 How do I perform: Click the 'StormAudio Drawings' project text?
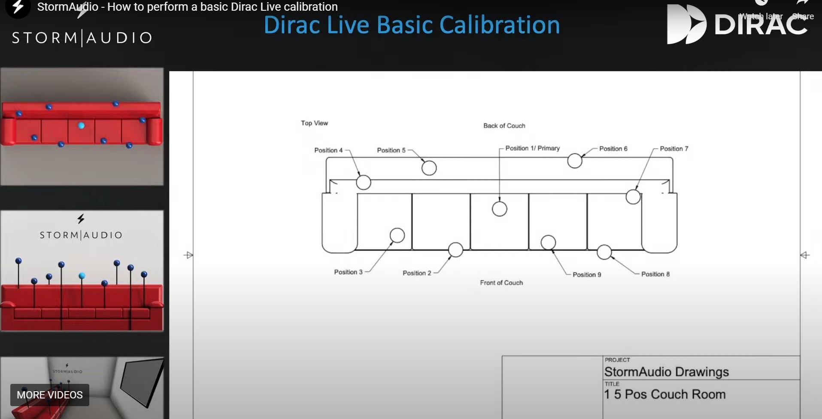coord(667,372)
